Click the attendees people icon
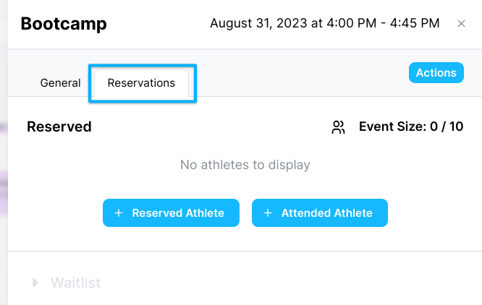This screenshot has height=305, width=482. click(x=338, y=127)
